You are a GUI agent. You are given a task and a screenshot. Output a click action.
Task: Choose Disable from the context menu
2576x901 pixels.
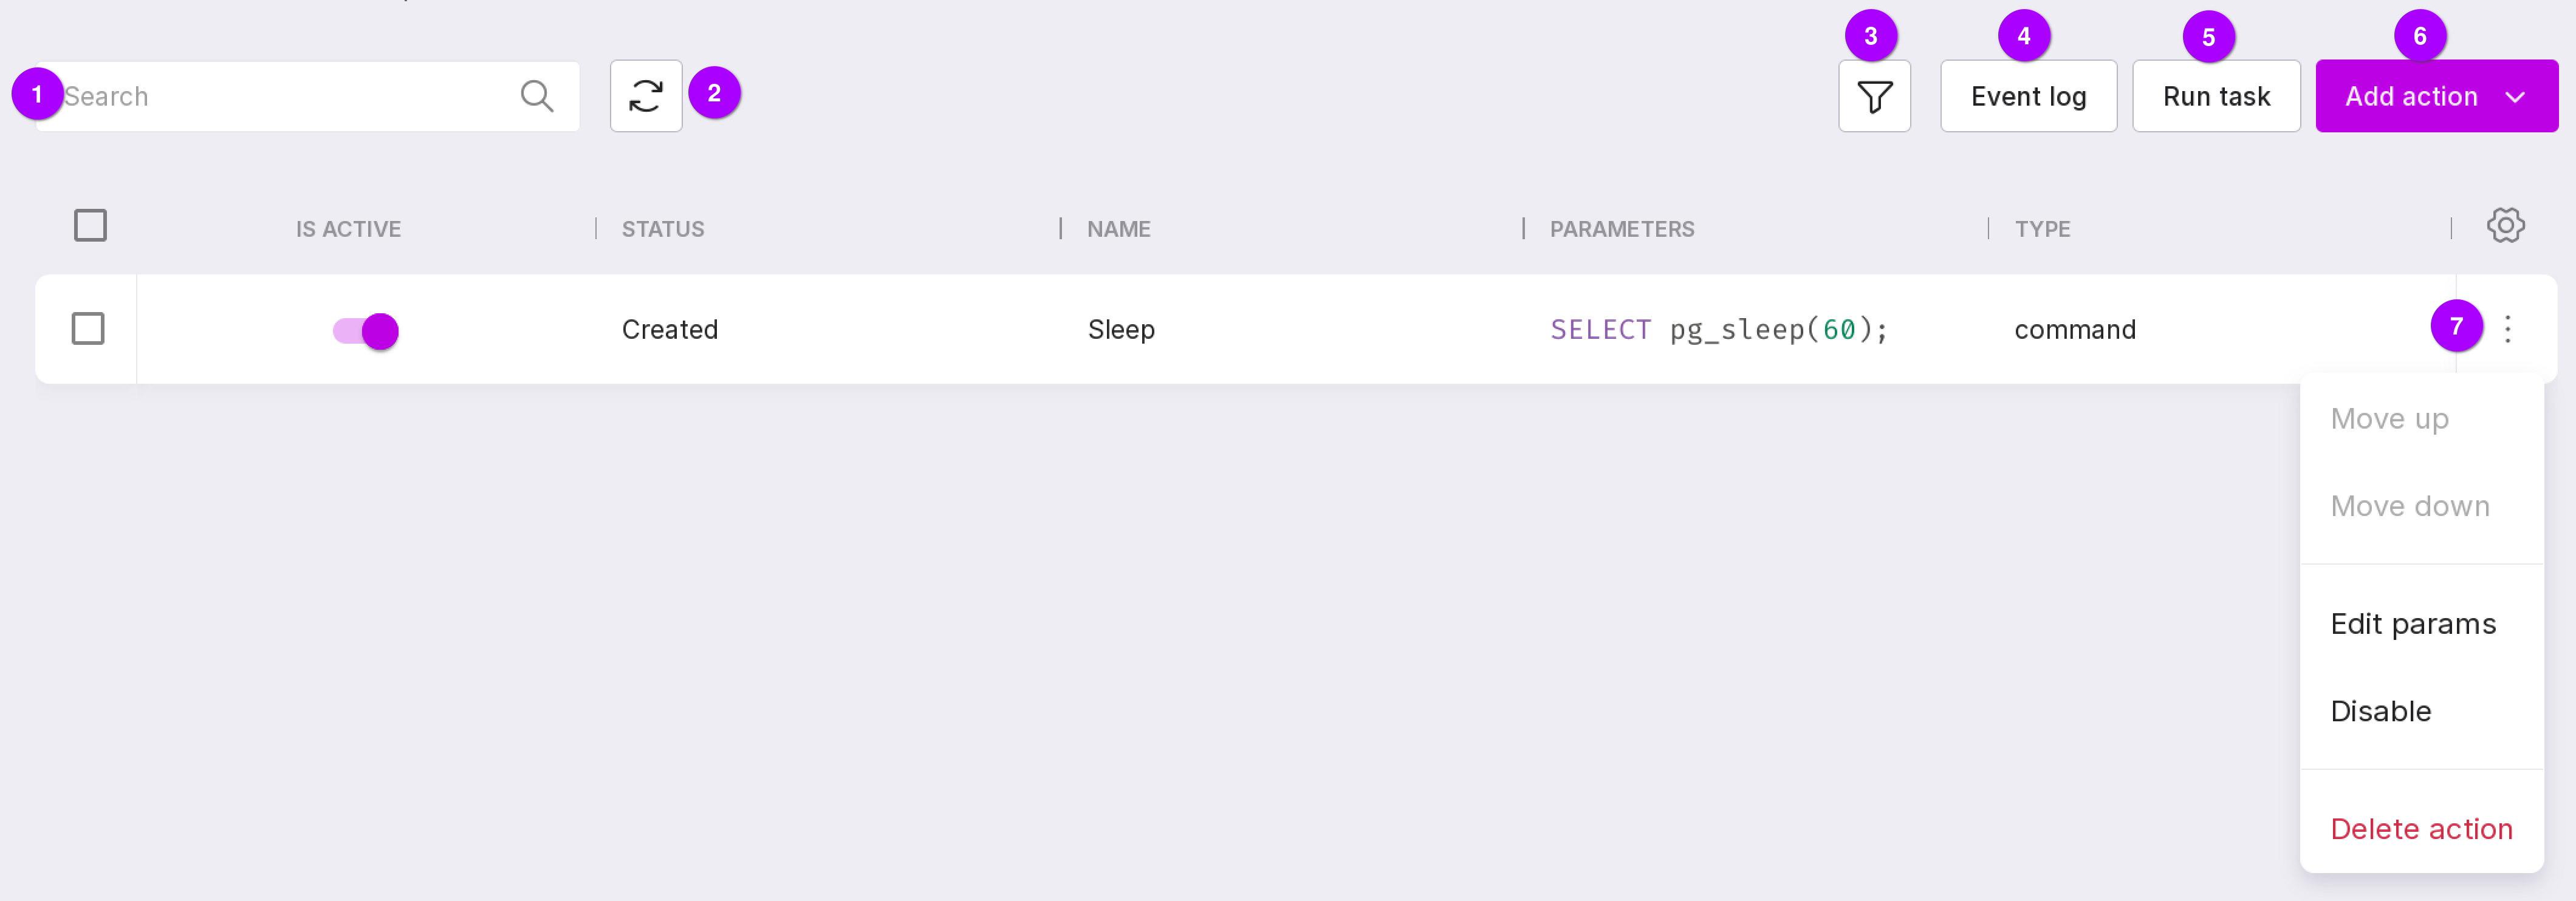click(2380, 711)
